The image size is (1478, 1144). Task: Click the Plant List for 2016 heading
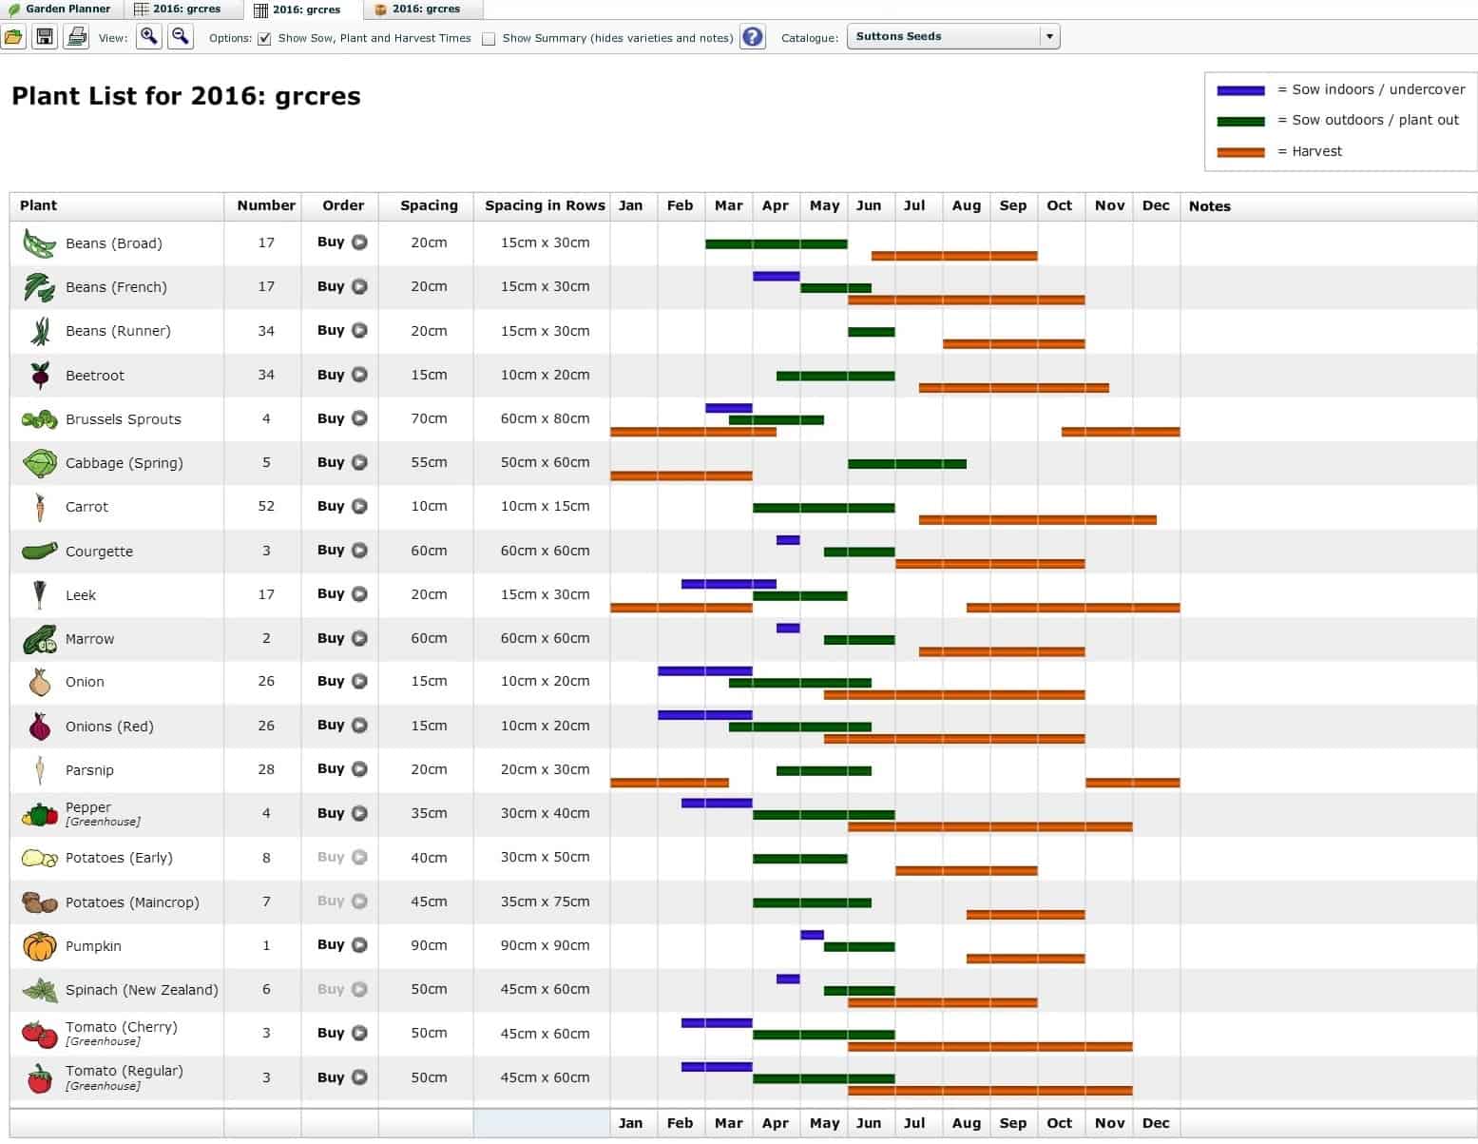coord(186,96)
